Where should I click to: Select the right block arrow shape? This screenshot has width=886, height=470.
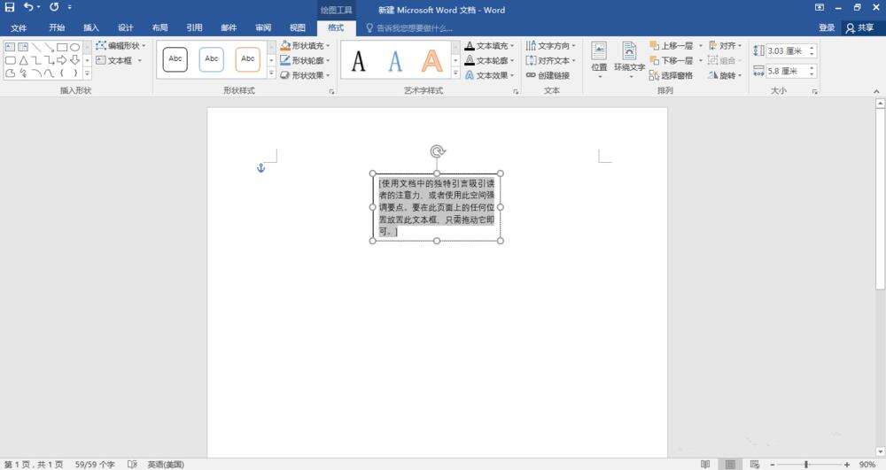(x=62, y=60)
